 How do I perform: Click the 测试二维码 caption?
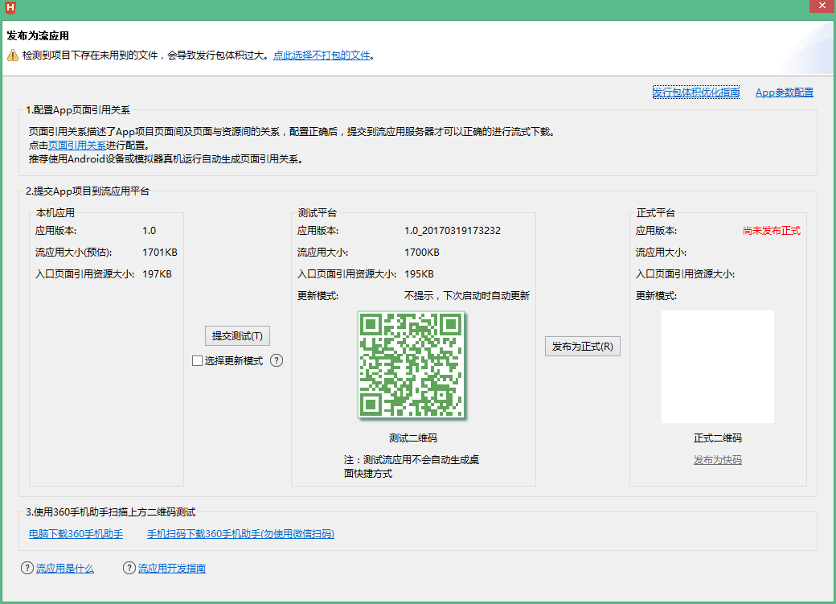(x=413, y=438)
